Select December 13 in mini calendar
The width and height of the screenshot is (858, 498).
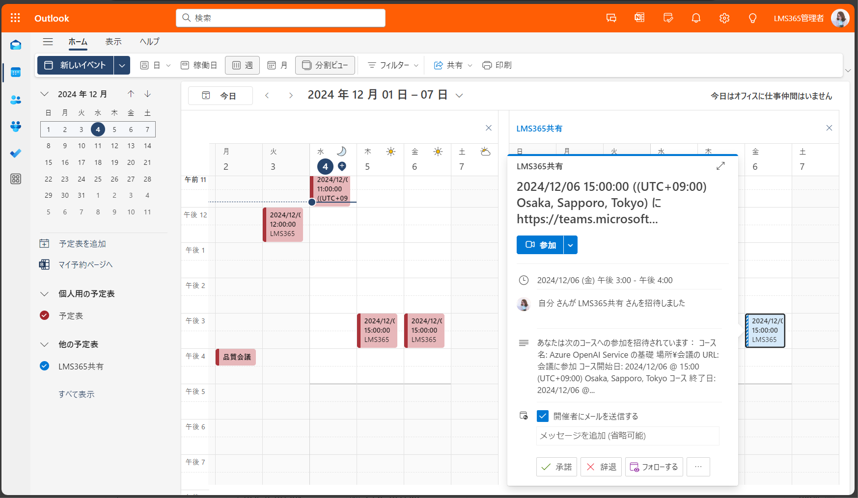[x=131, y=146]
